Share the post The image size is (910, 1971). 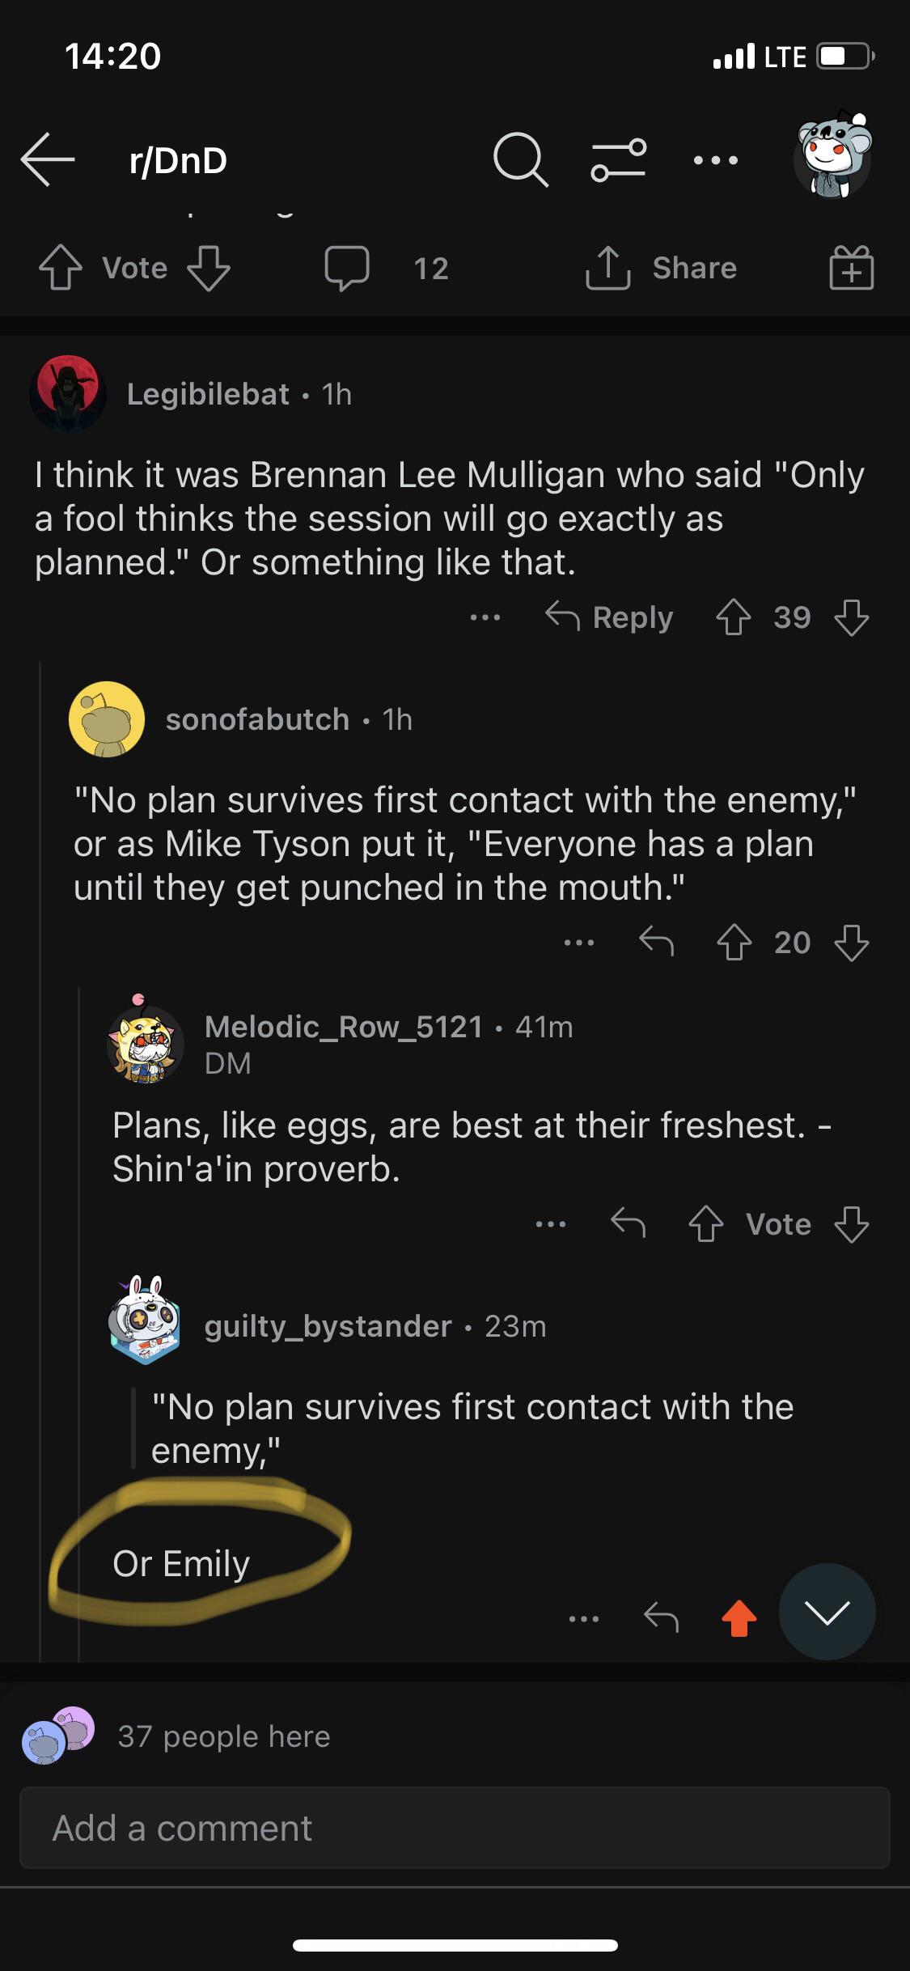pyautogui.click(x=662, y=269)
